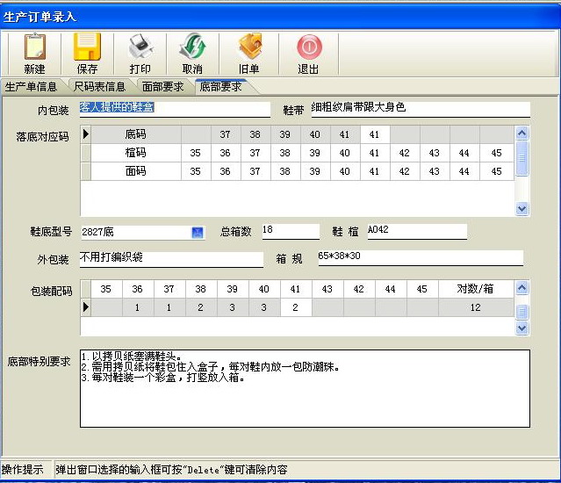
Task: Click the up arrow of 包装配码 scrollbar
Action: point(522,288)
